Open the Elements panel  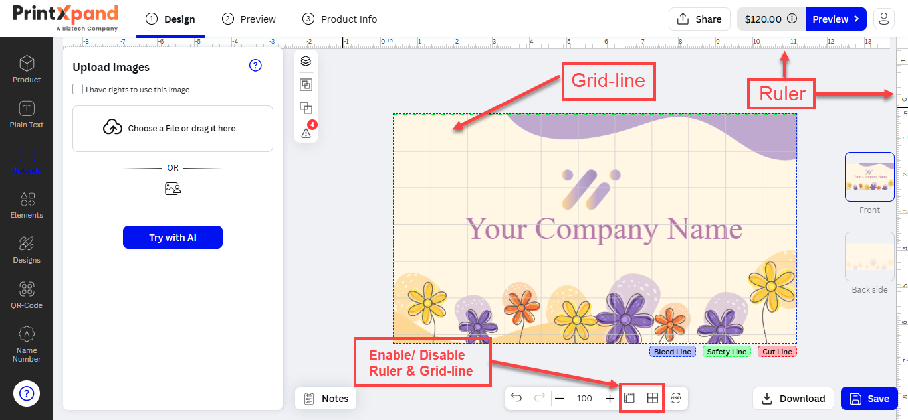(x=27, y=204)
